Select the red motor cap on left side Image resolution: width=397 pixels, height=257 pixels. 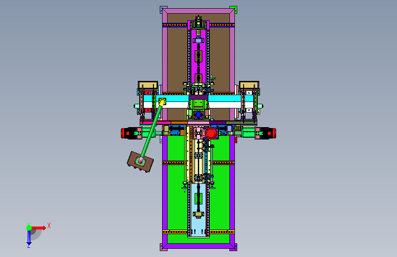pos(123,133)
